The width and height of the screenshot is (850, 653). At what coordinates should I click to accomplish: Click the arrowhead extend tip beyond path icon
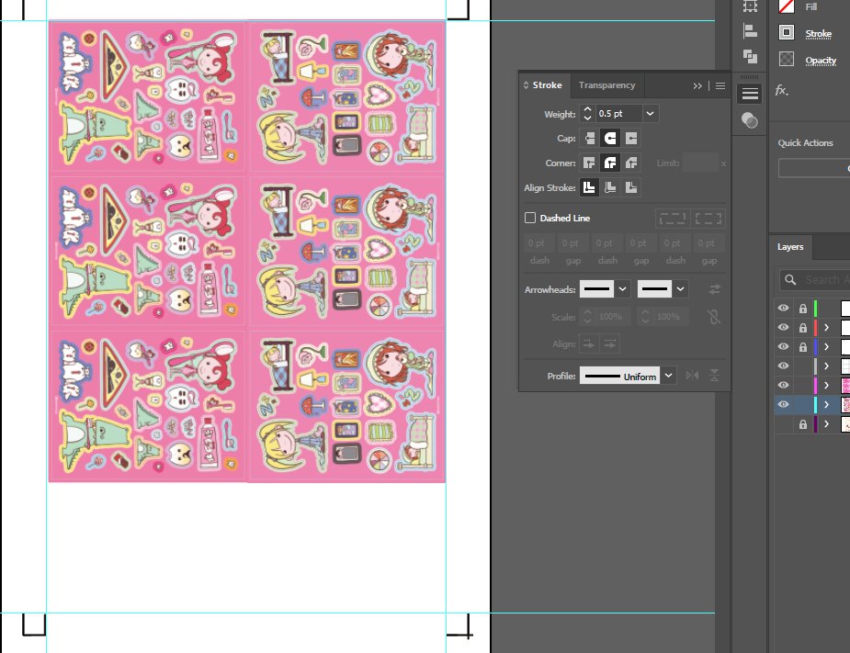pyautogui.click(x=589, y=343)
